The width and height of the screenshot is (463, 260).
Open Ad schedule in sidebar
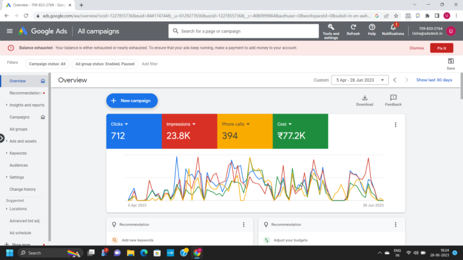20,233
